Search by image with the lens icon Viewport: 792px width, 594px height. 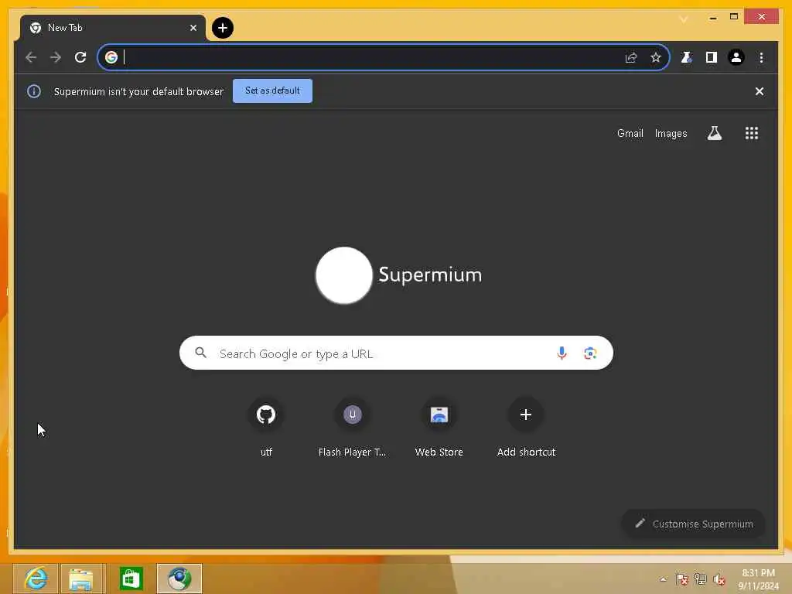(x=590, y=353)
